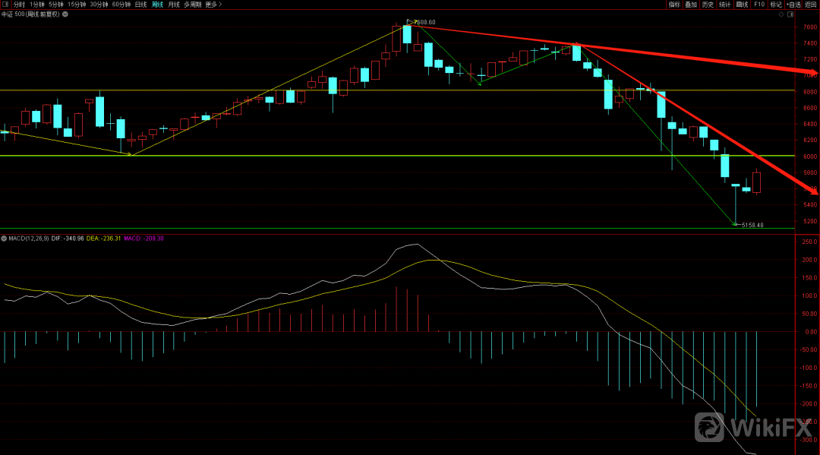
Task: Select the 60分钟 period
Action: click(x=121, y=5)
